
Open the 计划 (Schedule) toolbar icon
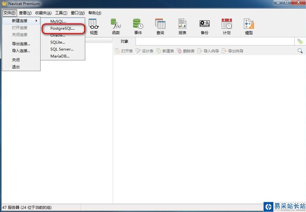coord(227,27)
